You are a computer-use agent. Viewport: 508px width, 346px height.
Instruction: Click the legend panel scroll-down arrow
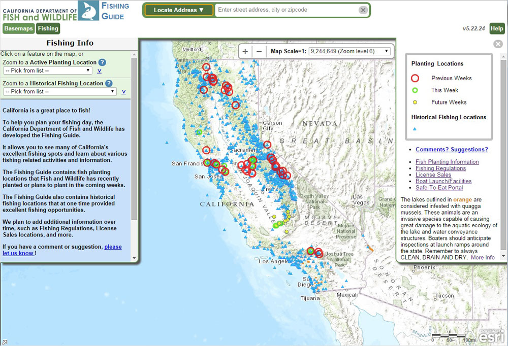pyautogui.click(x=503, y=256)
